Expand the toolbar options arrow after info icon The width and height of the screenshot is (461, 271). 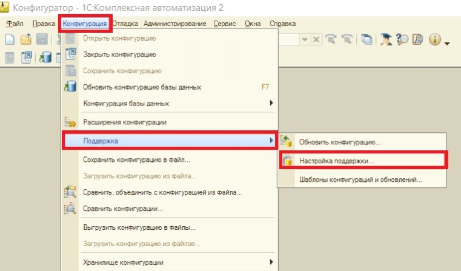[447, 43]
